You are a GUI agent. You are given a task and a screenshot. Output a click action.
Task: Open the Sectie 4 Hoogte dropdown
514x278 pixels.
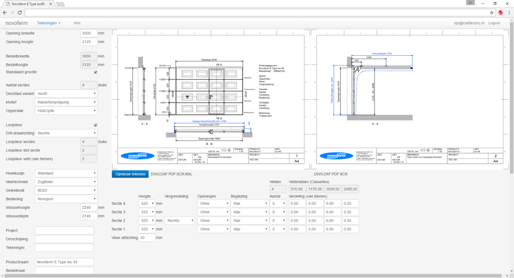click(147, 204)
